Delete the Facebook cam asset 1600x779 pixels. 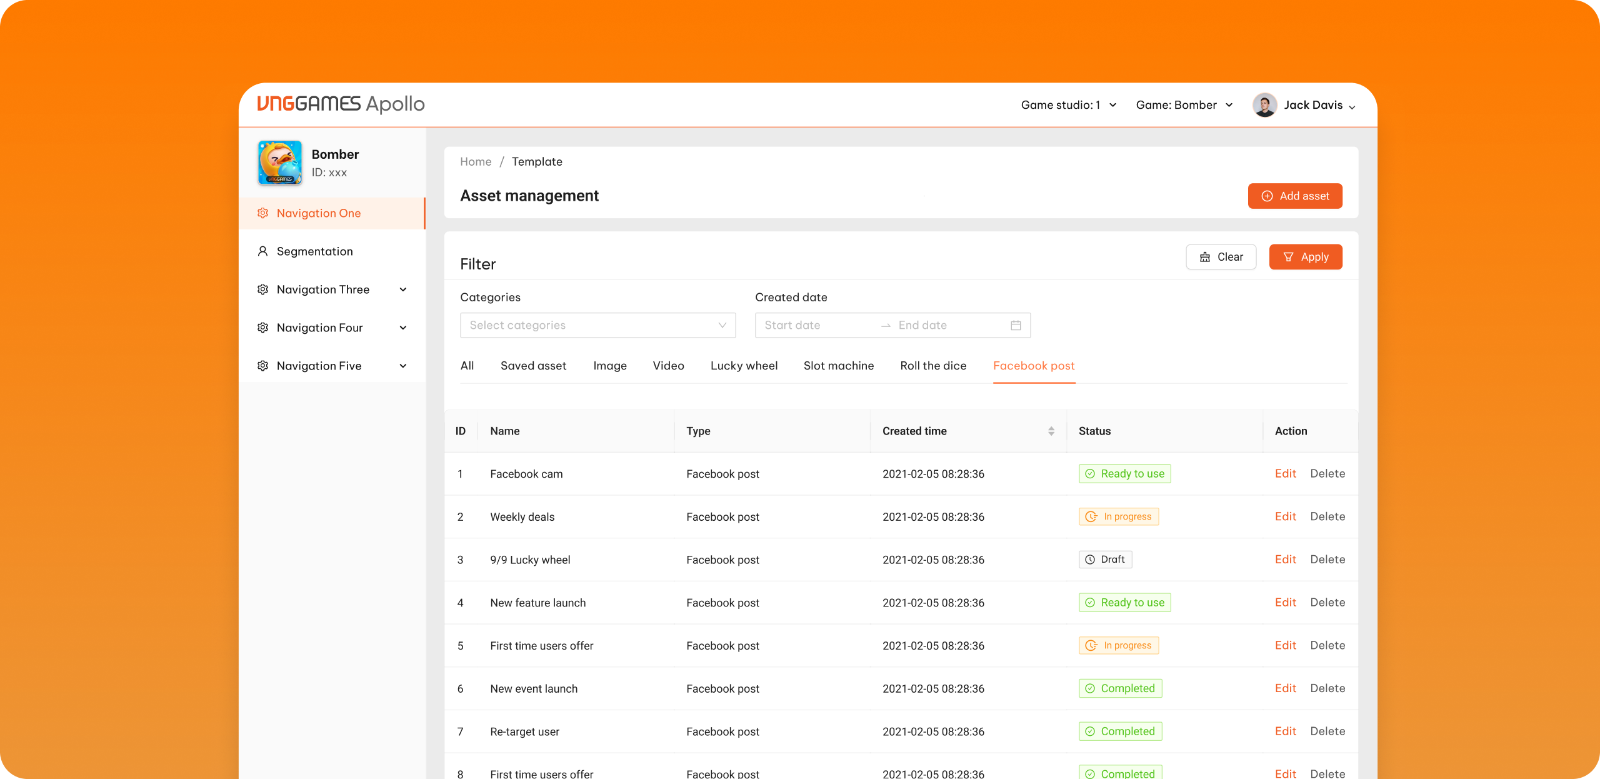pos(1327,473)
